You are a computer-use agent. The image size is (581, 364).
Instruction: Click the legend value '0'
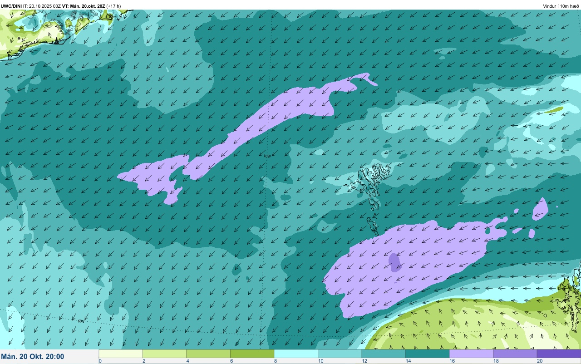100,361
